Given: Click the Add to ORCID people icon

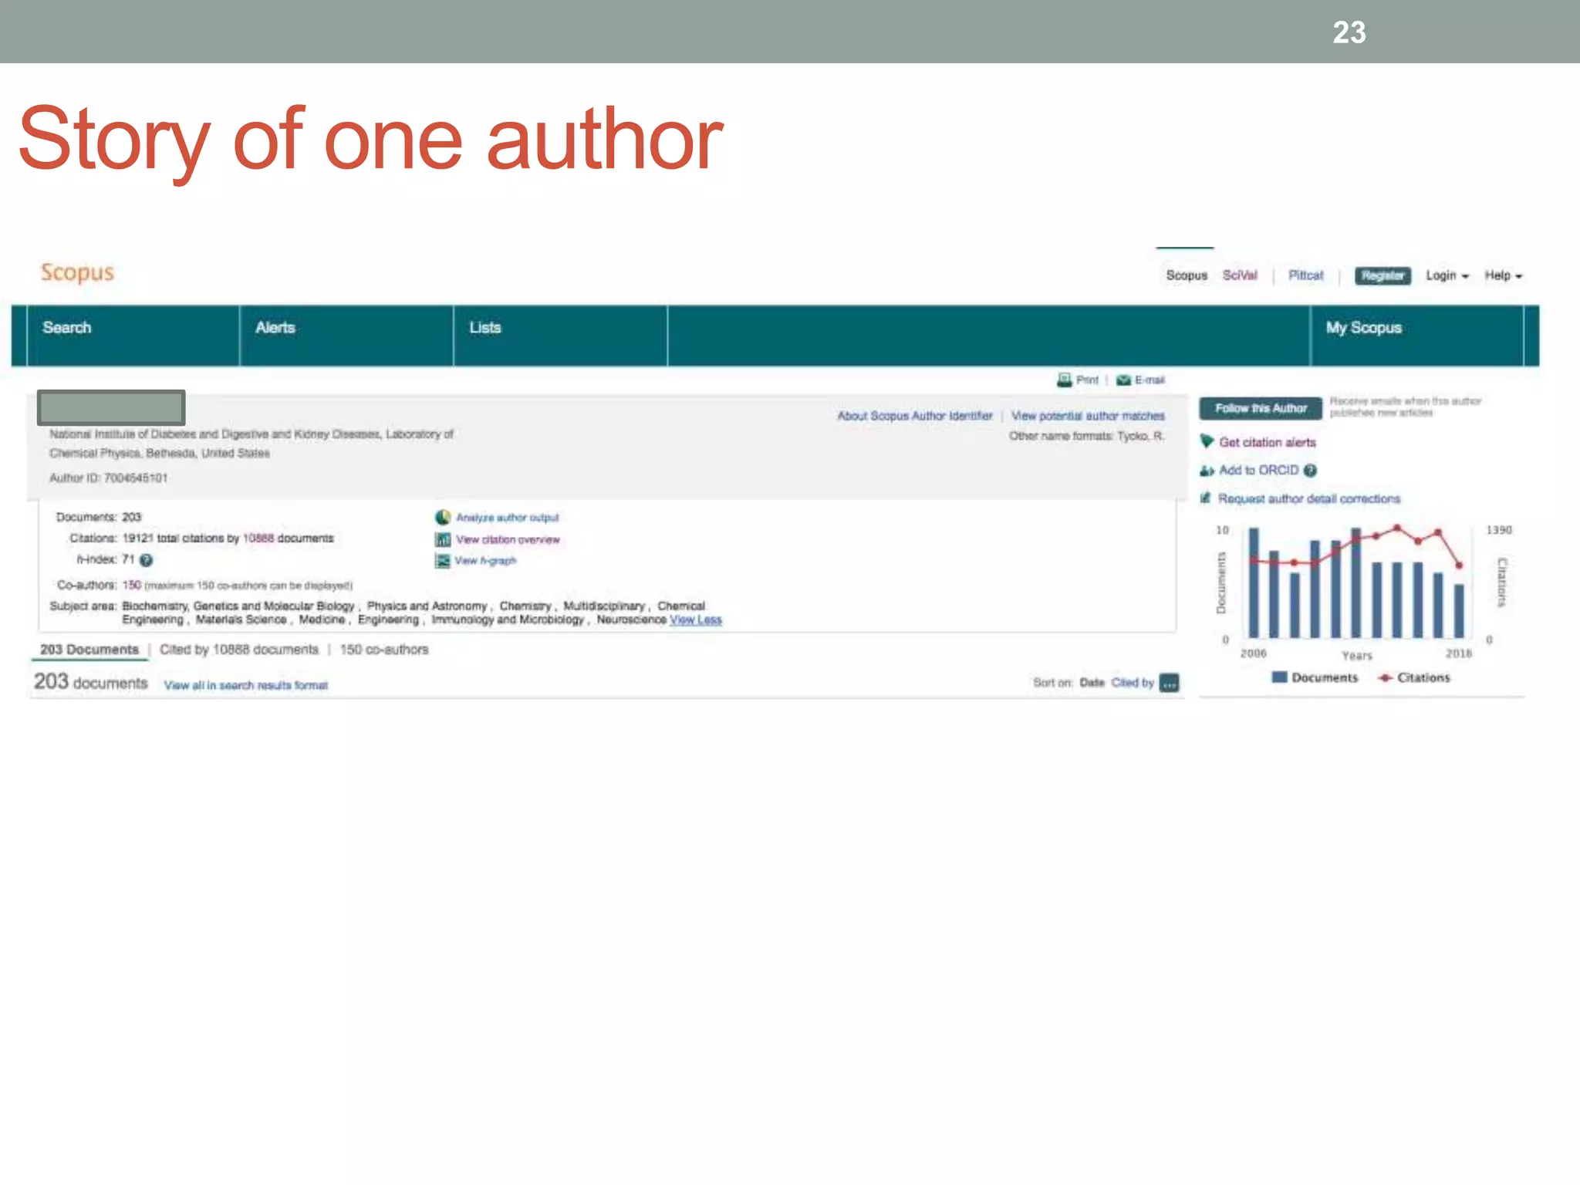Looking at the screenshot, I should point(1207,471).
